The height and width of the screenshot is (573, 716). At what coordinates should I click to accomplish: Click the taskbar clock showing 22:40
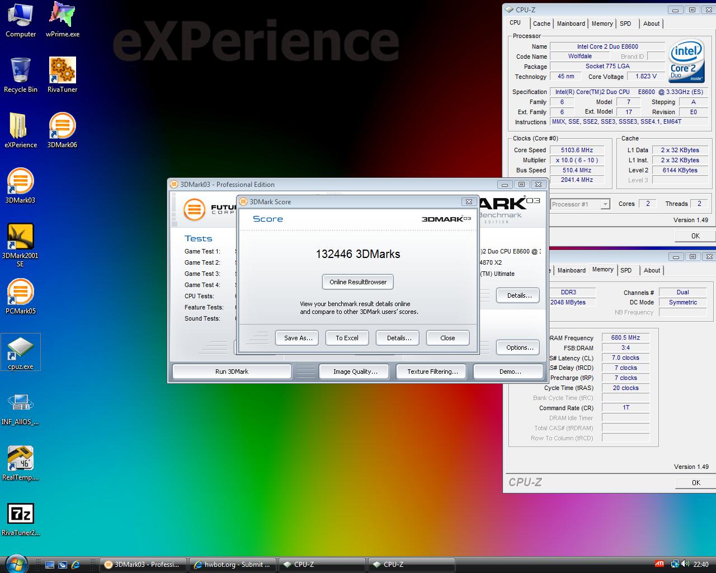click(701, 565)
